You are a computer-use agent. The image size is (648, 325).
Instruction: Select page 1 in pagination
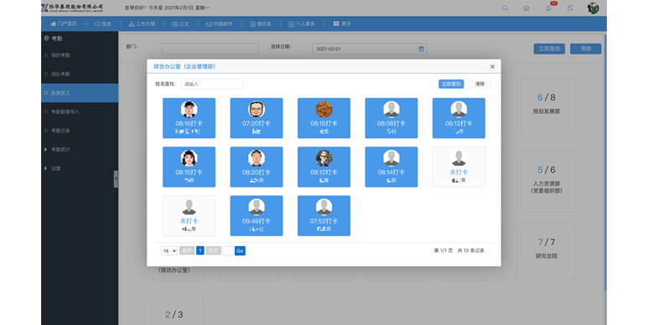point(200,250)
